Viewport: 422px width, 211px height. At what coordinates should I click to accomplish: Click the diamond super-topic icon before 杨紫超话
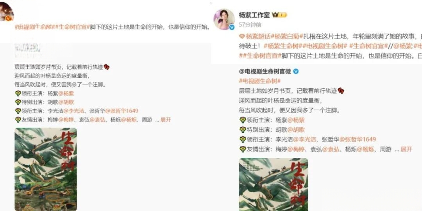(x=242, y=36)
